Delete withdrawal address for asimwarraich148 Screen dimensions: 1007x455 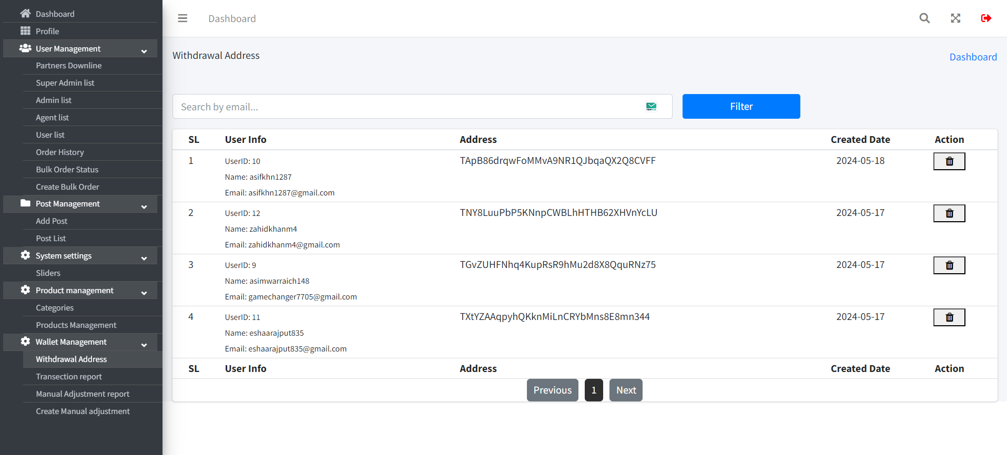tap(949, 265)
